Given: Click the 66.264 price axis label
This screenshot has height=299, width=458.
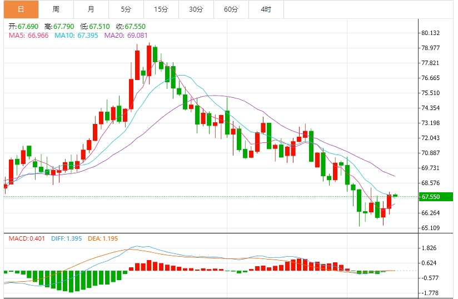Looking at the screenshot, I should (431, 213).
